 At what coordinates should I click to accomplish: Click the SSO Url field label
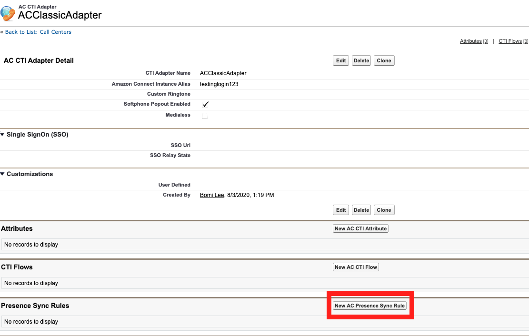(180, 146)
